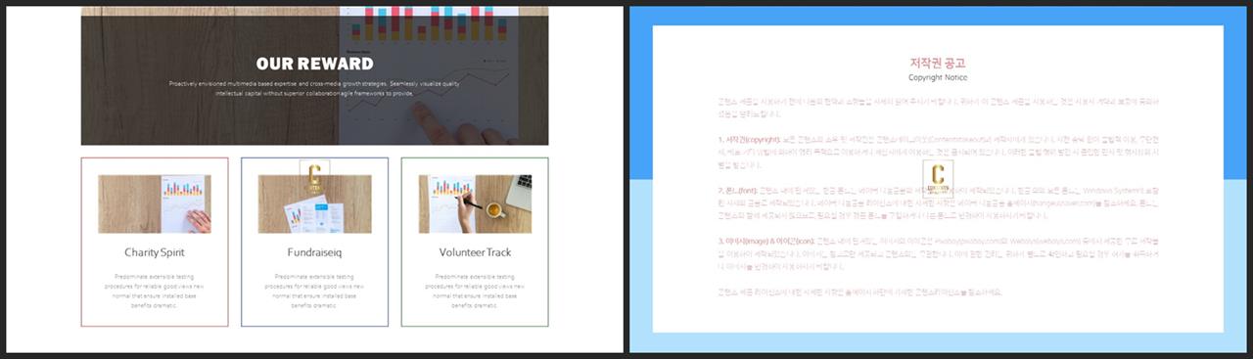Click the "1. 저작권(copyright)" paragraph

coord(938,154)
